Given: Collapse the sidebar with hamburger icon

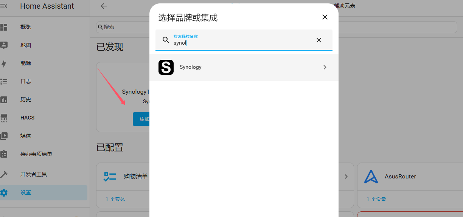Looking at the screenshot, I should [4, 6].
